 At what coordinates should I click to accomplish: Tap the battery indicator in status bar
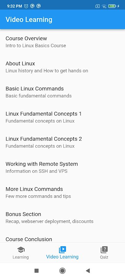[x=112, y=6]
